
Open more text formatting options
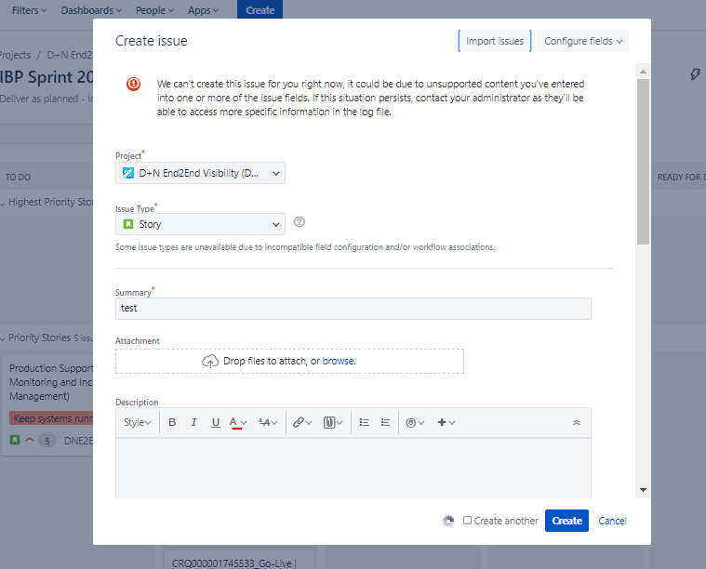pos(268,422)
